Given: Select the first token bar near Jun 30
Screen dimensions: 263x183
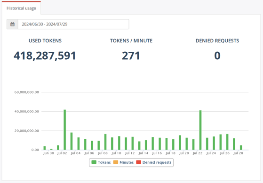Looking at the screenshot, I should pyautogui.click(x=45, y=148).
